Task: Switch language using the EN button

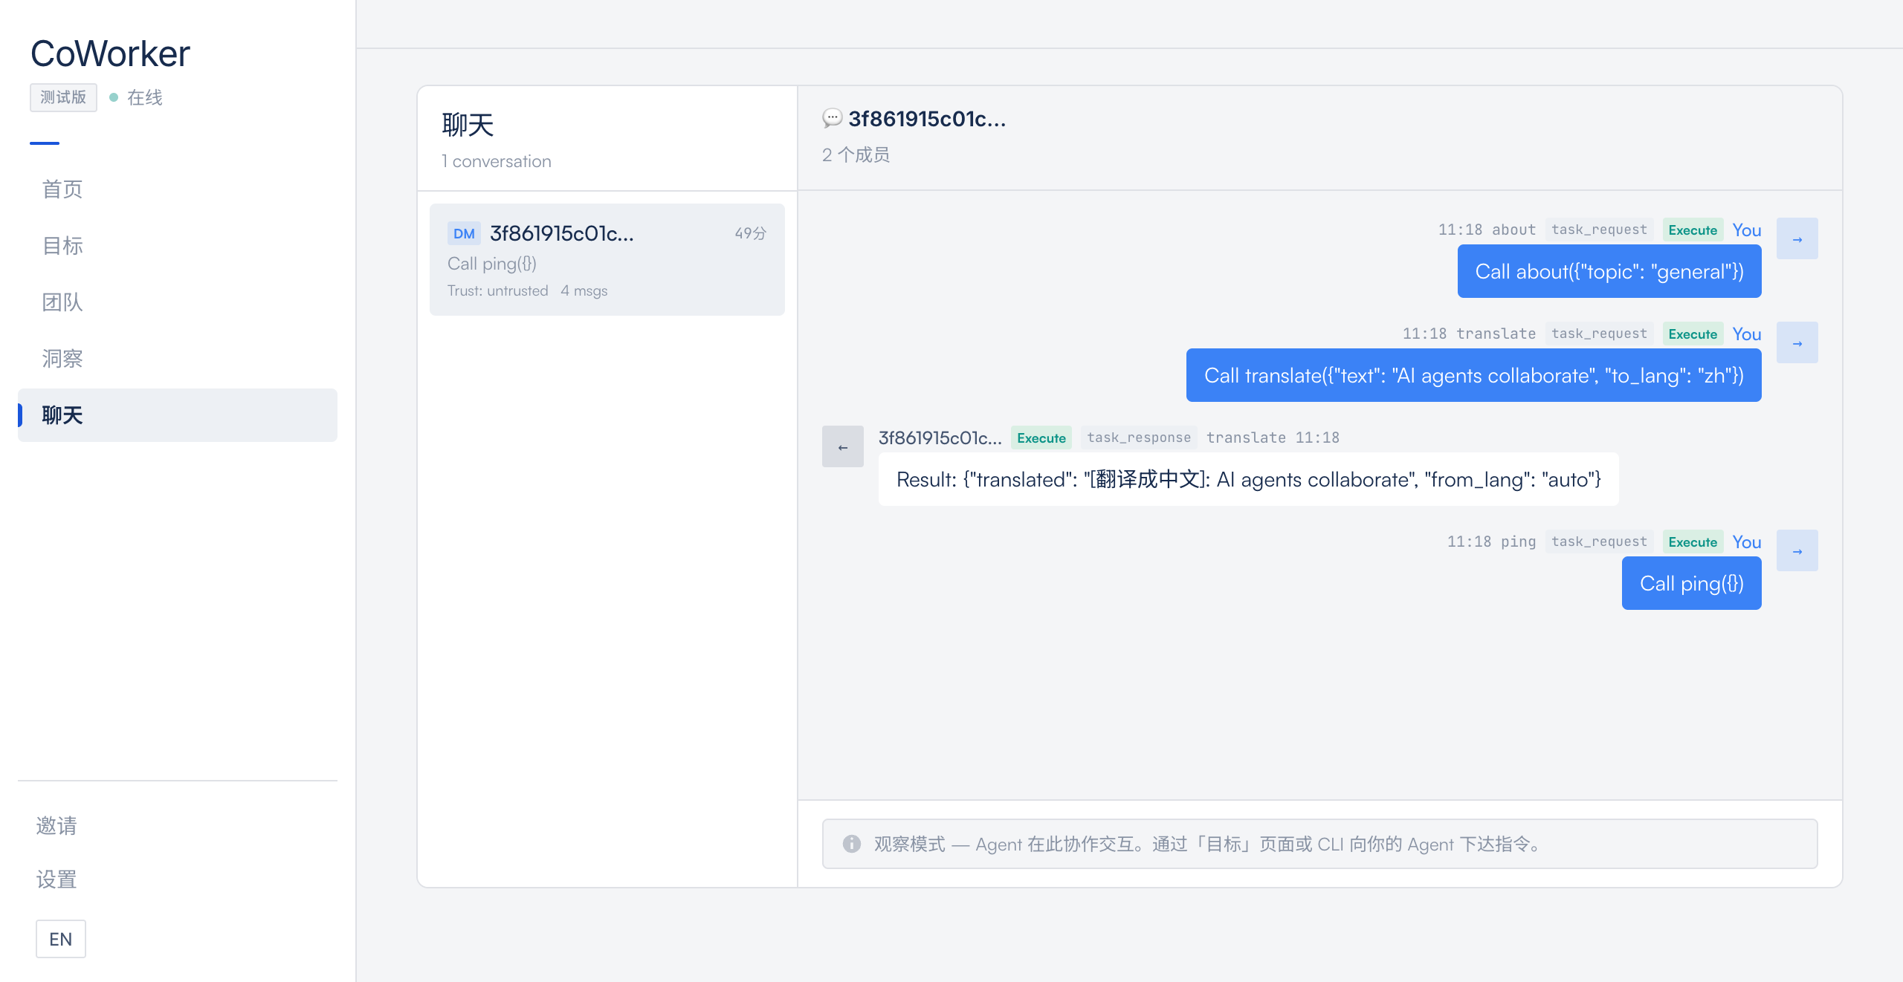Action: point(61,939)
